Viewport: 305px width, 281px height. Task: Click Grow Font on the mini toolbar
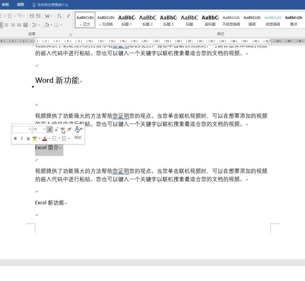click(50, 129)
